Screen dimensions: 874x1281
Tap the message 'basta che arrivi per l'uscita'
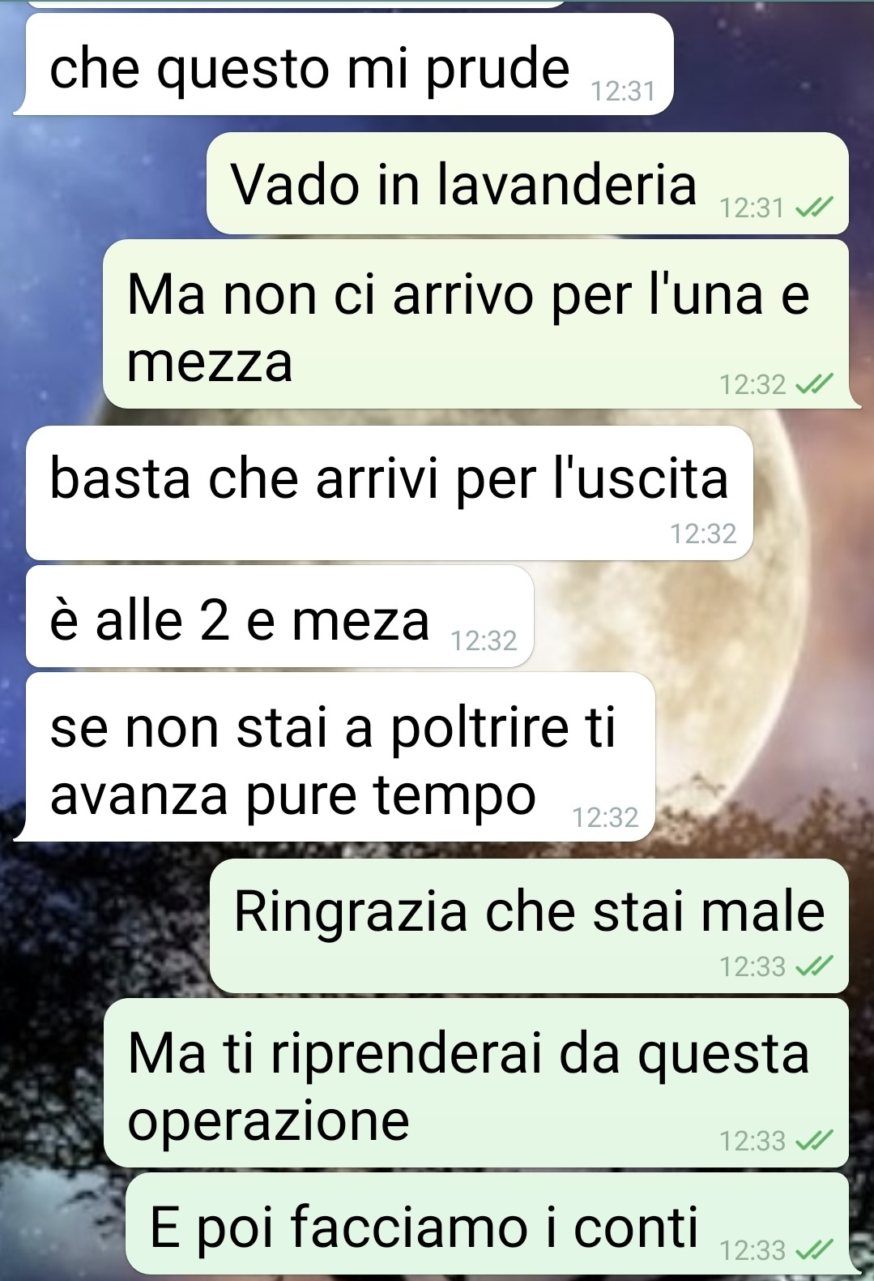390,493
